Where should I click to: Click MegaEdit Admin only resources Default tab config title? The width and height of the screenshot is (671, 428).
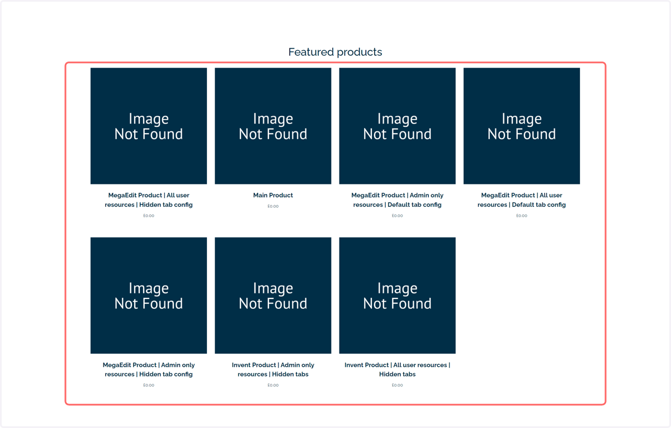tap(397, 200)
